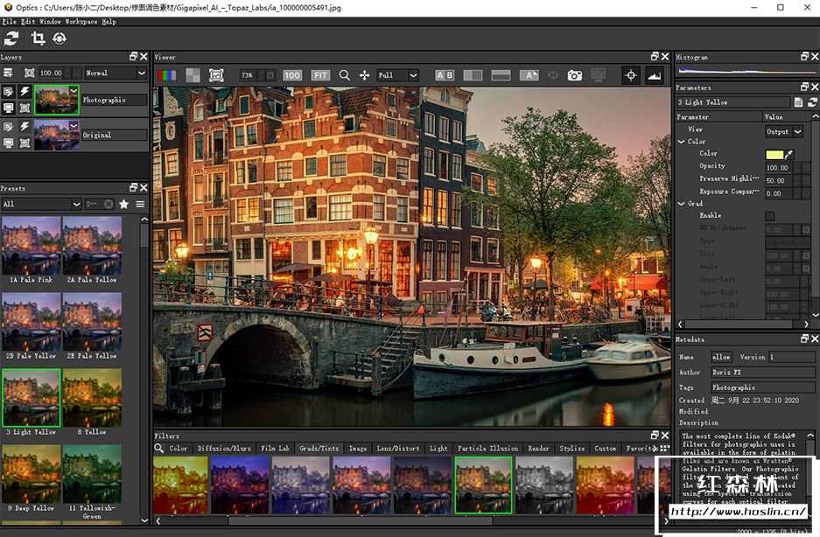Click the Light Yellow color swatch

pos(774,154)
